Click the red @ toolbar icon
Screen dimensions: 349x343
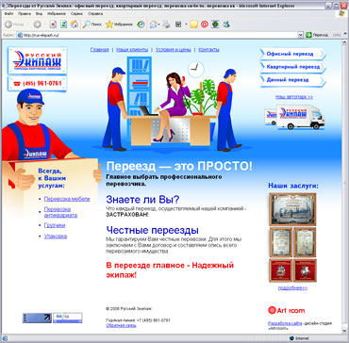click(205, 24)
